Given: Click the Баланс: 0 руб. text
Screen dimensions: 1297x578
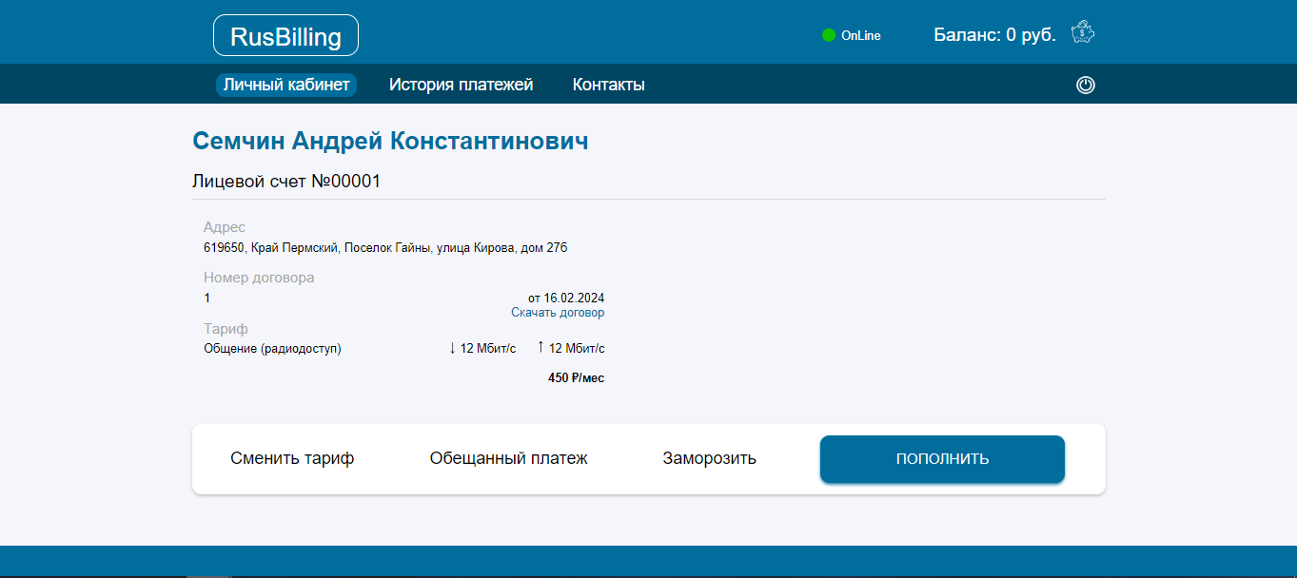Looking at the screenshot, I should (995, 35).
